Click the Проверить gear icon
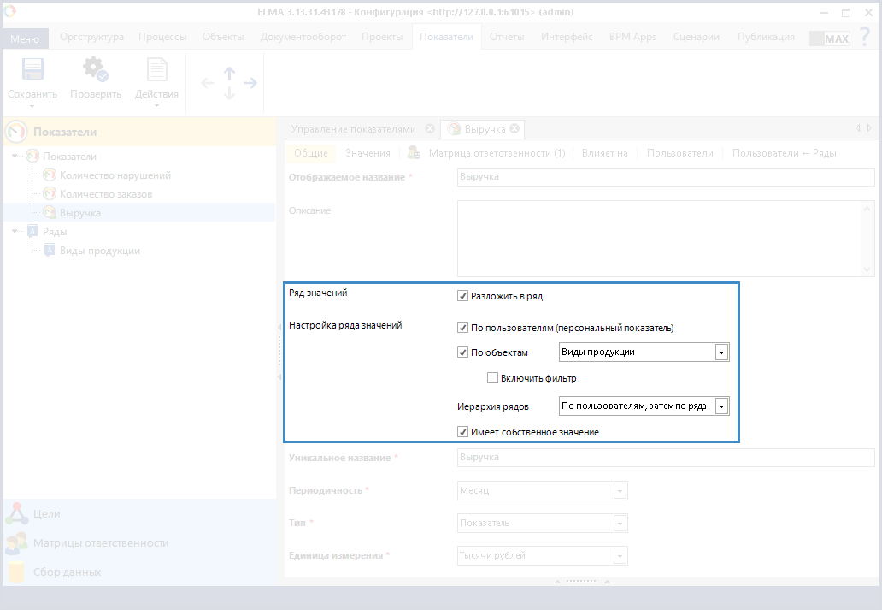The height and width of the screenshot is (610, 882). point(95,70)
